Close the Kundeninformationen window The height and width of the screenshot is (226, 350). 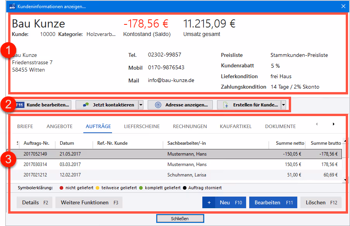pyautogui.click(x=343, y=6)
